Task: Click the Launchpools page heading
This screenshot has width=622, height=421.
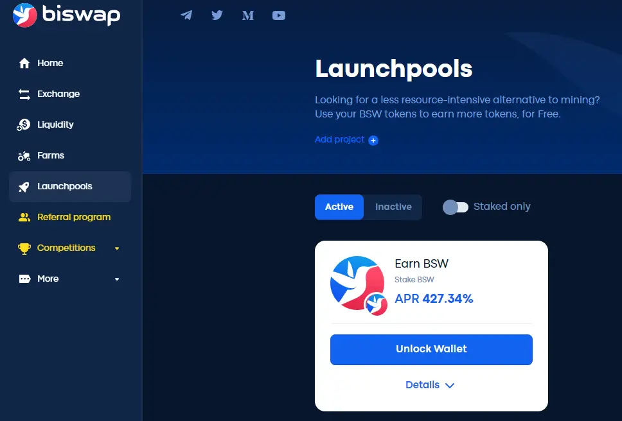Action: pos(394,69)
